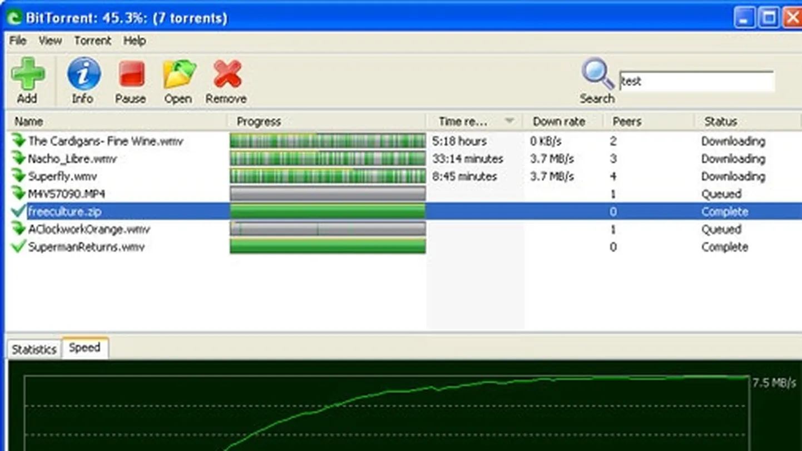Click the arrow icon beside AClockworkOrange.wmv
This screenshot has width=802, height=451.
point(19,228)
